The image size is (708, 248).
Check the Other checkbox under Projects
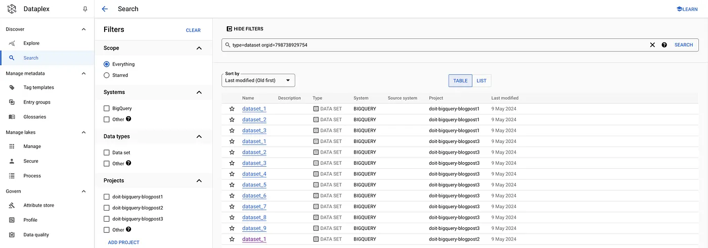point(106,230)
